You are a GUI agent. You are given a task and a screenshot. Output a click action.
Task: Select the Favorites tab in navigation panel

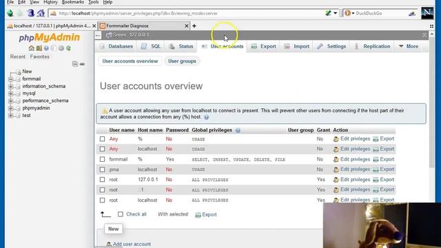pyautogui.click(x=40, y=56)
